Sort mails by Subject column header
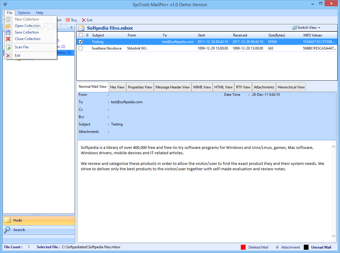This screenshot has height=253, width=340. [98, 35]
